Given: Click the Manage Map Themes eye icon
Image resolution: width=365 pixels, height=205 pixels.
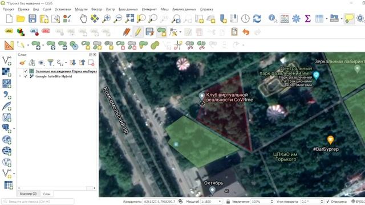Looking at the screenshot, I should [x=41, y=63].
